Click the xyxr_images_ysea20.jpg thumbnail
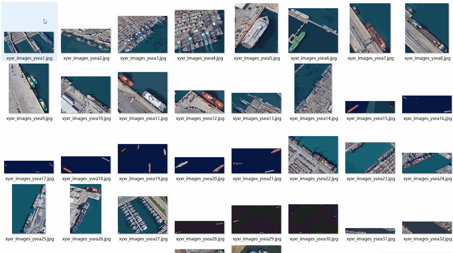453x253 pixels. tap(199, 165)
